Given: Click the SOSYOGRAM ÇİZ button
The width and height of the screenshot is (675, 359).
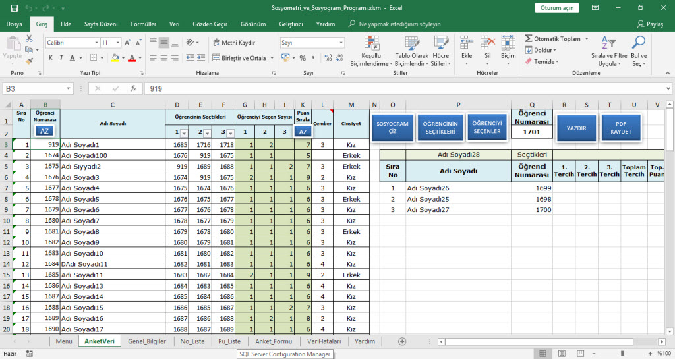Looking at the screenshot, I should (392, 127).
